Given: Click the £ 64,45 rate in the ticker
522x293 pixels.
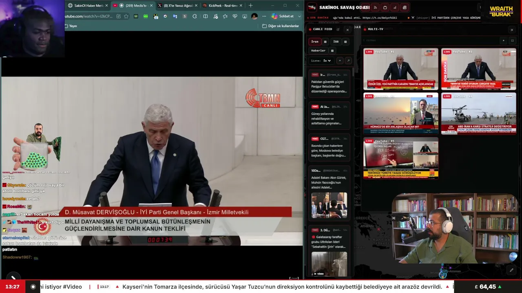Looking at the screenshot, I should pyautogui.click(x=488, y=286).
